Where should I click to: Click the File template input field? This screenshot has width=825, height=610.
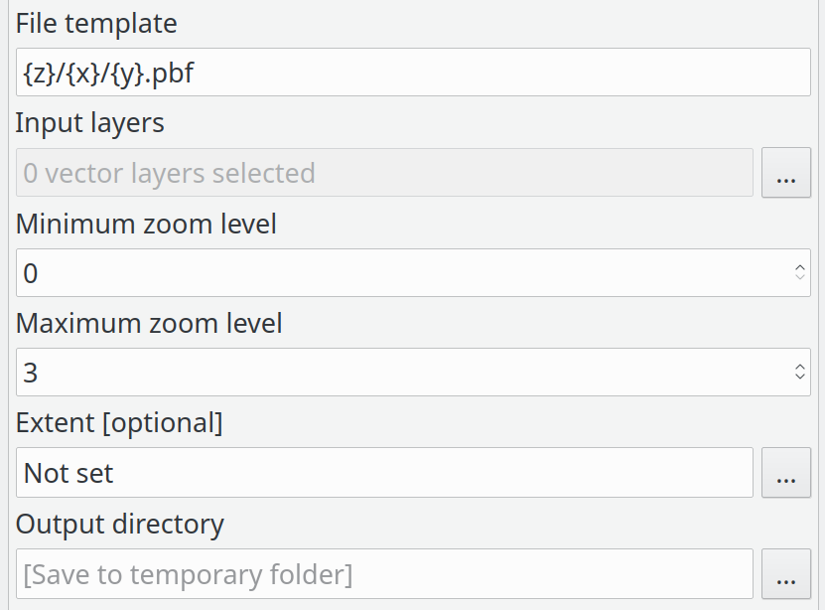pos(413,73)
